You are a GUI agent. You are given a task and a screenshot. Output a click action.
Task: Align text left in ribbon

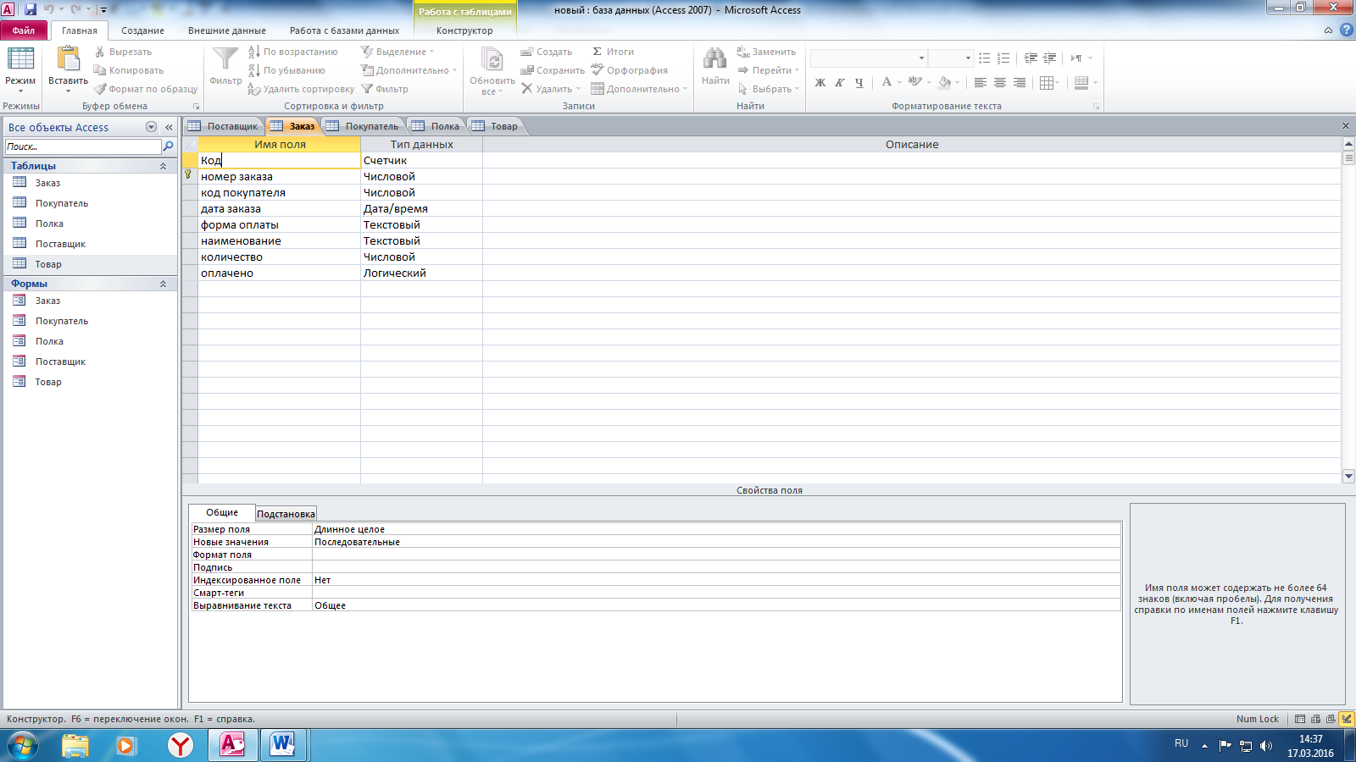(x=981, y=82)
